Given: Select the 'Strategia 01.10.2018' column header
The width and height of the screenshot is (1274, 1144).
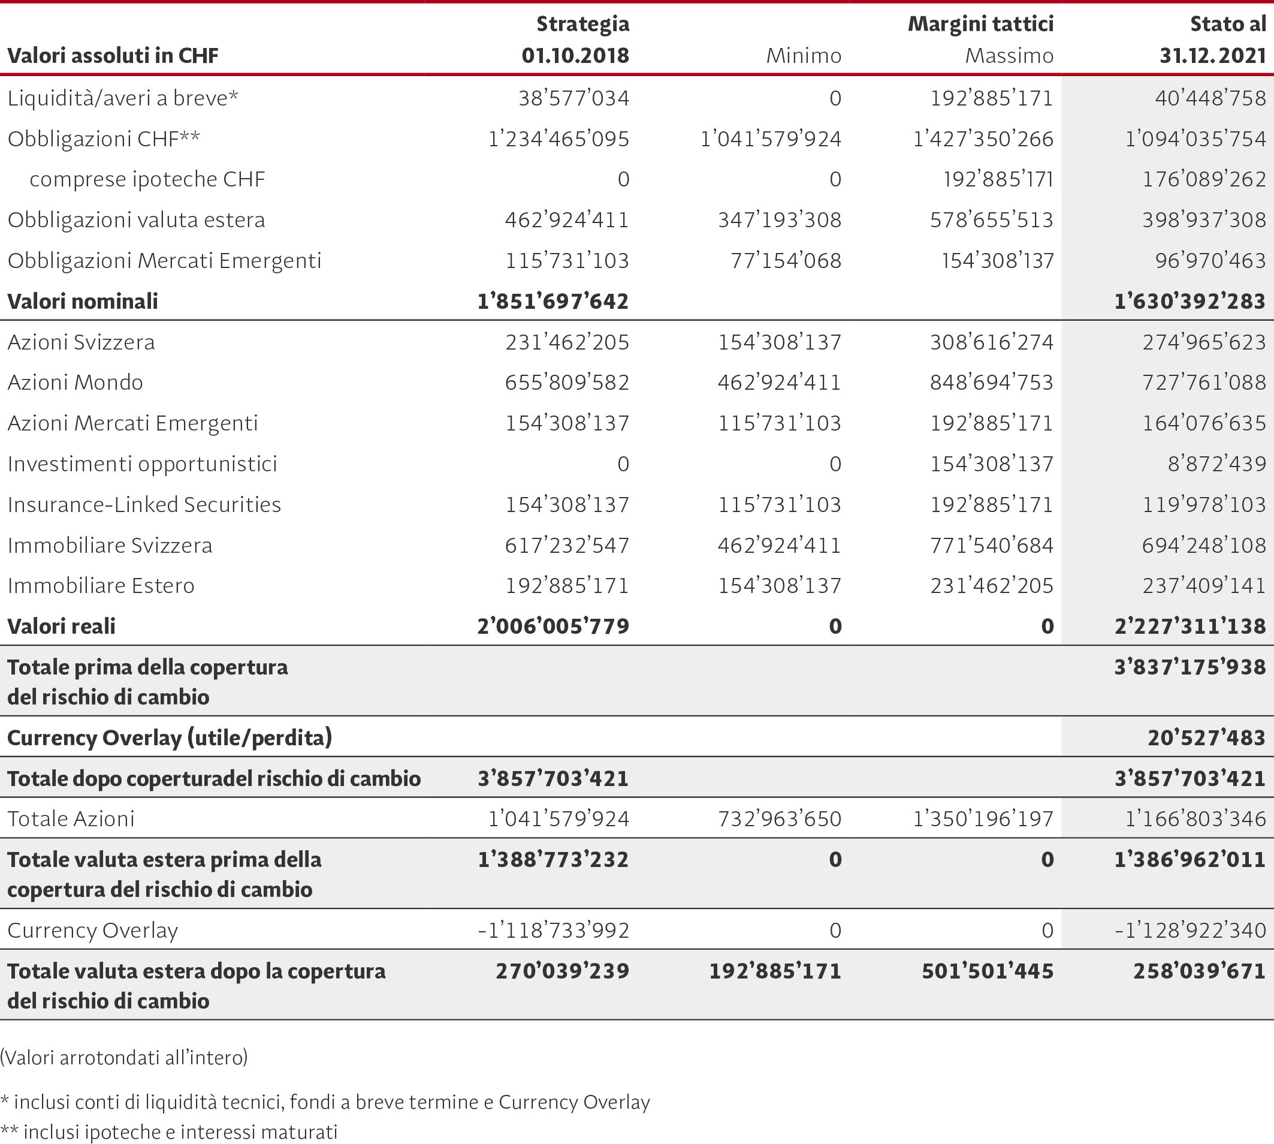Looking at the screenshot, I should click(x=575, y=40).
